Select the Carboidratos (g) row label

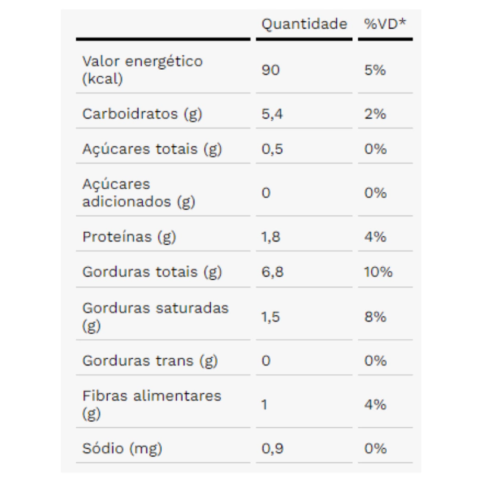coord(142,114)
